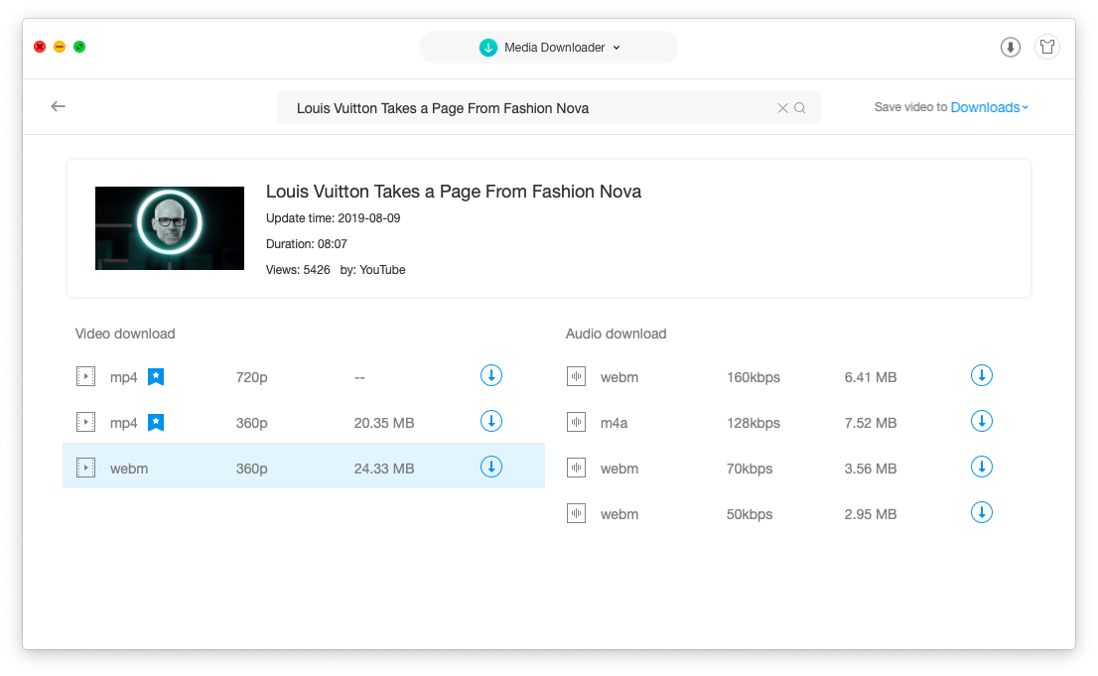Click the 'by: YouTube' text

tap(372, 270)
